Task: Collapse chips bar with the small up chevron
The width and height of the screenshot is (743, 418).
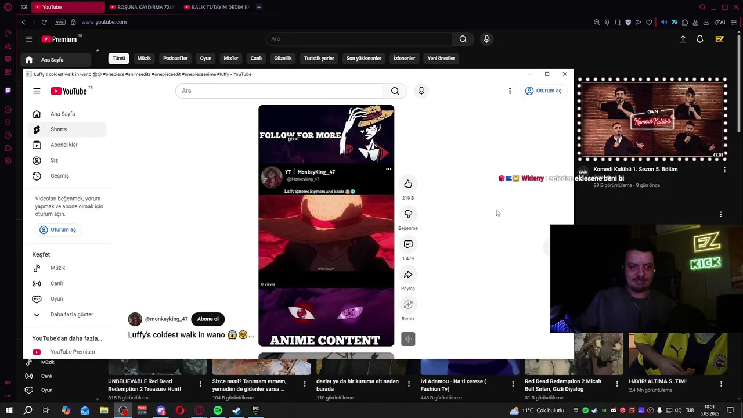Action: coord(98,51)
